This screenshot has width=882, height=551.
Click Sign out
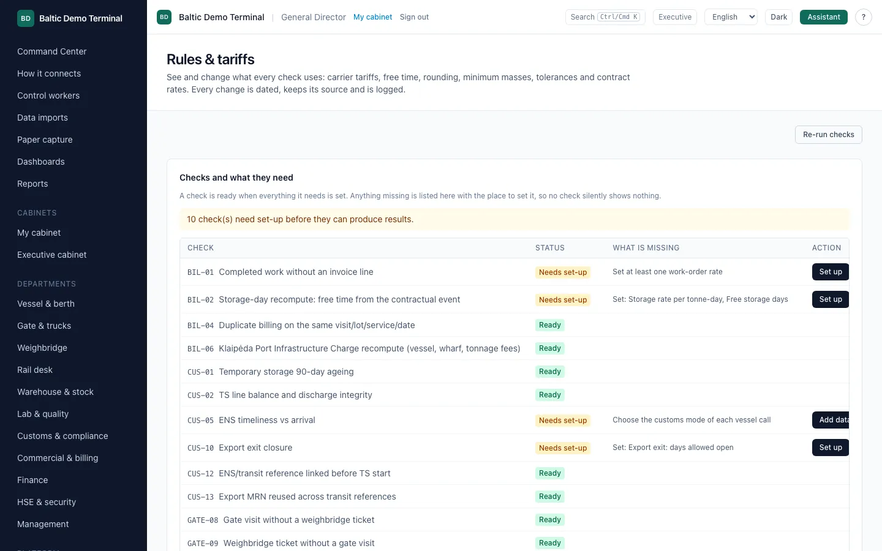pos(414,17)
